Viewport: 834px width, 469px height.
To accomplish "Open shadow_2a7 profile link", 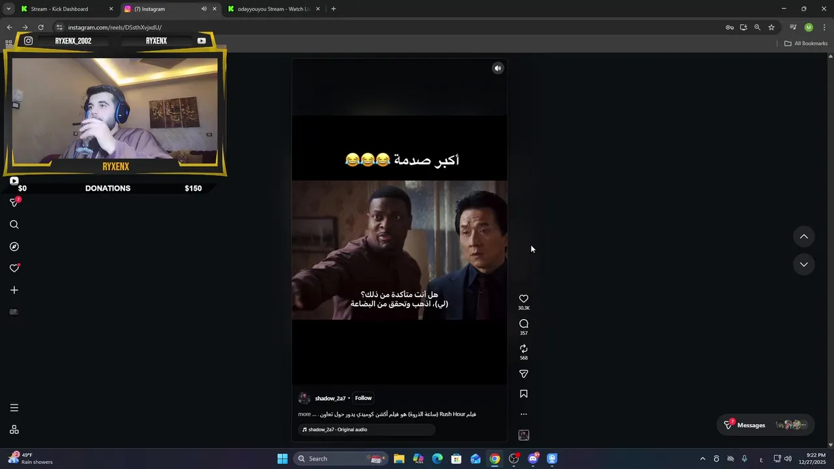I will (x=330, y=399).
